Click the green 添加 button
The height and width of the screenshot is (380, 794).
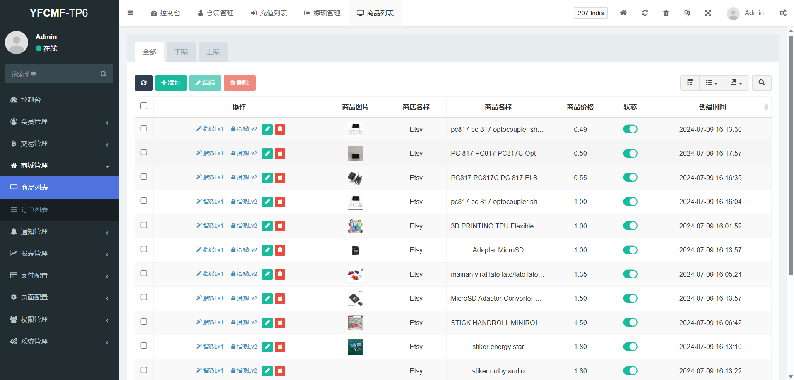coord(171,83)
